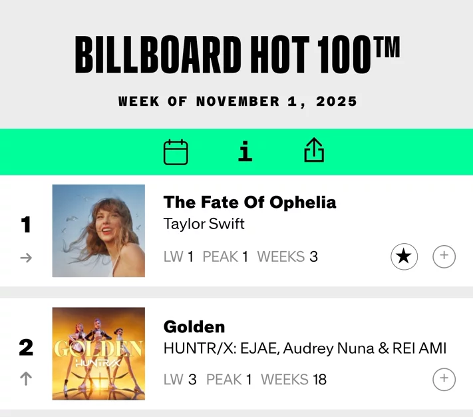Viewport: 473px width, 417px height.
Task: Open the Taylor Swift artist link
Action: point(204,224)
